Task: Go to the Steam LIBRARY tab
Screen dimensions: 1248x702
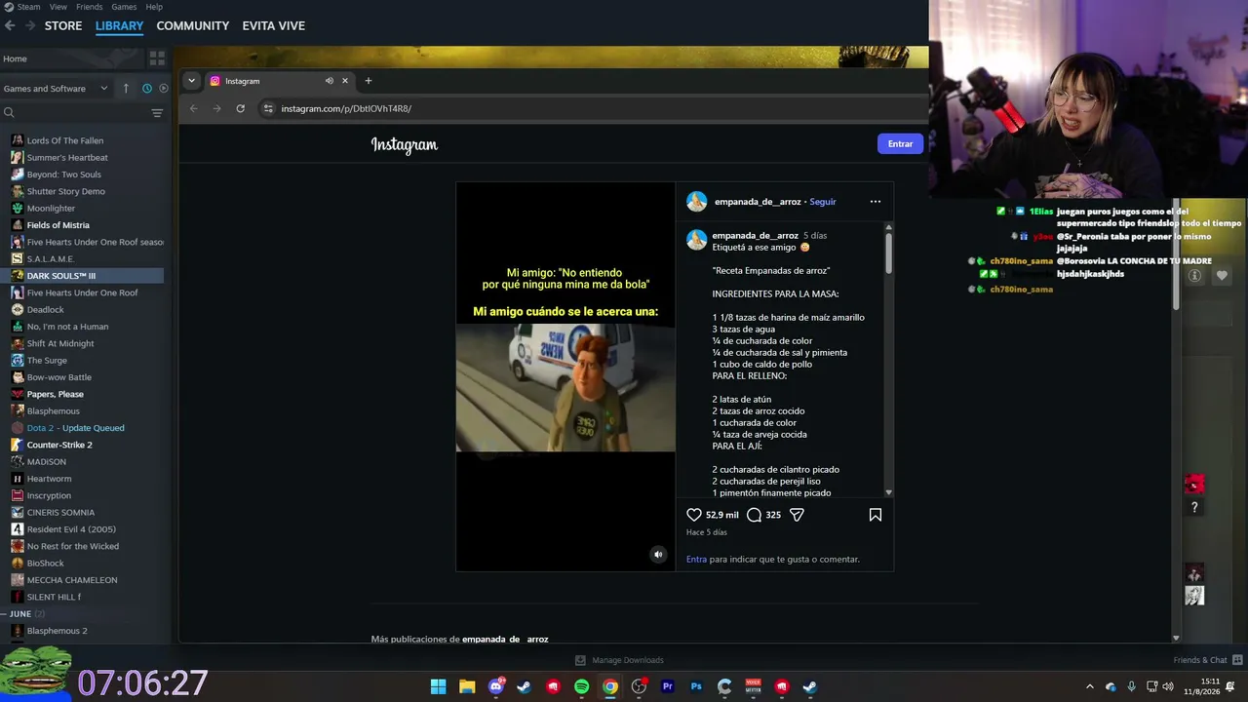Action: [x=119, y=25]
